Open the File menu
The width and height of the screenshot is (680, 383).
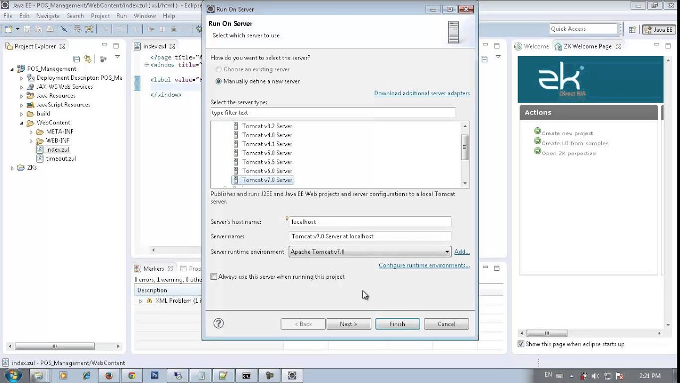click(8, 16)
